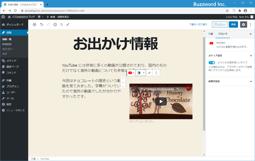Viewport: 255px width, 161px height.
Task: Click browser back arrow
Action: click(x=4, y=11)
